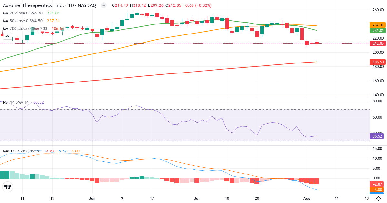Click the 237.31 orange price label

(x=378, y=25)
